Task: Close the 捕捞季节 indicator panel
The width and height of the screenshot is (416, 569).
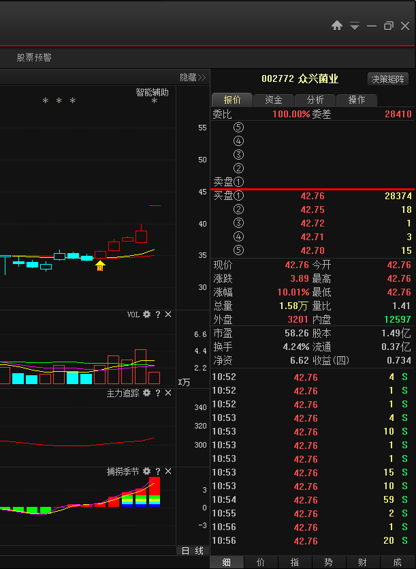Action: point(168,471)
